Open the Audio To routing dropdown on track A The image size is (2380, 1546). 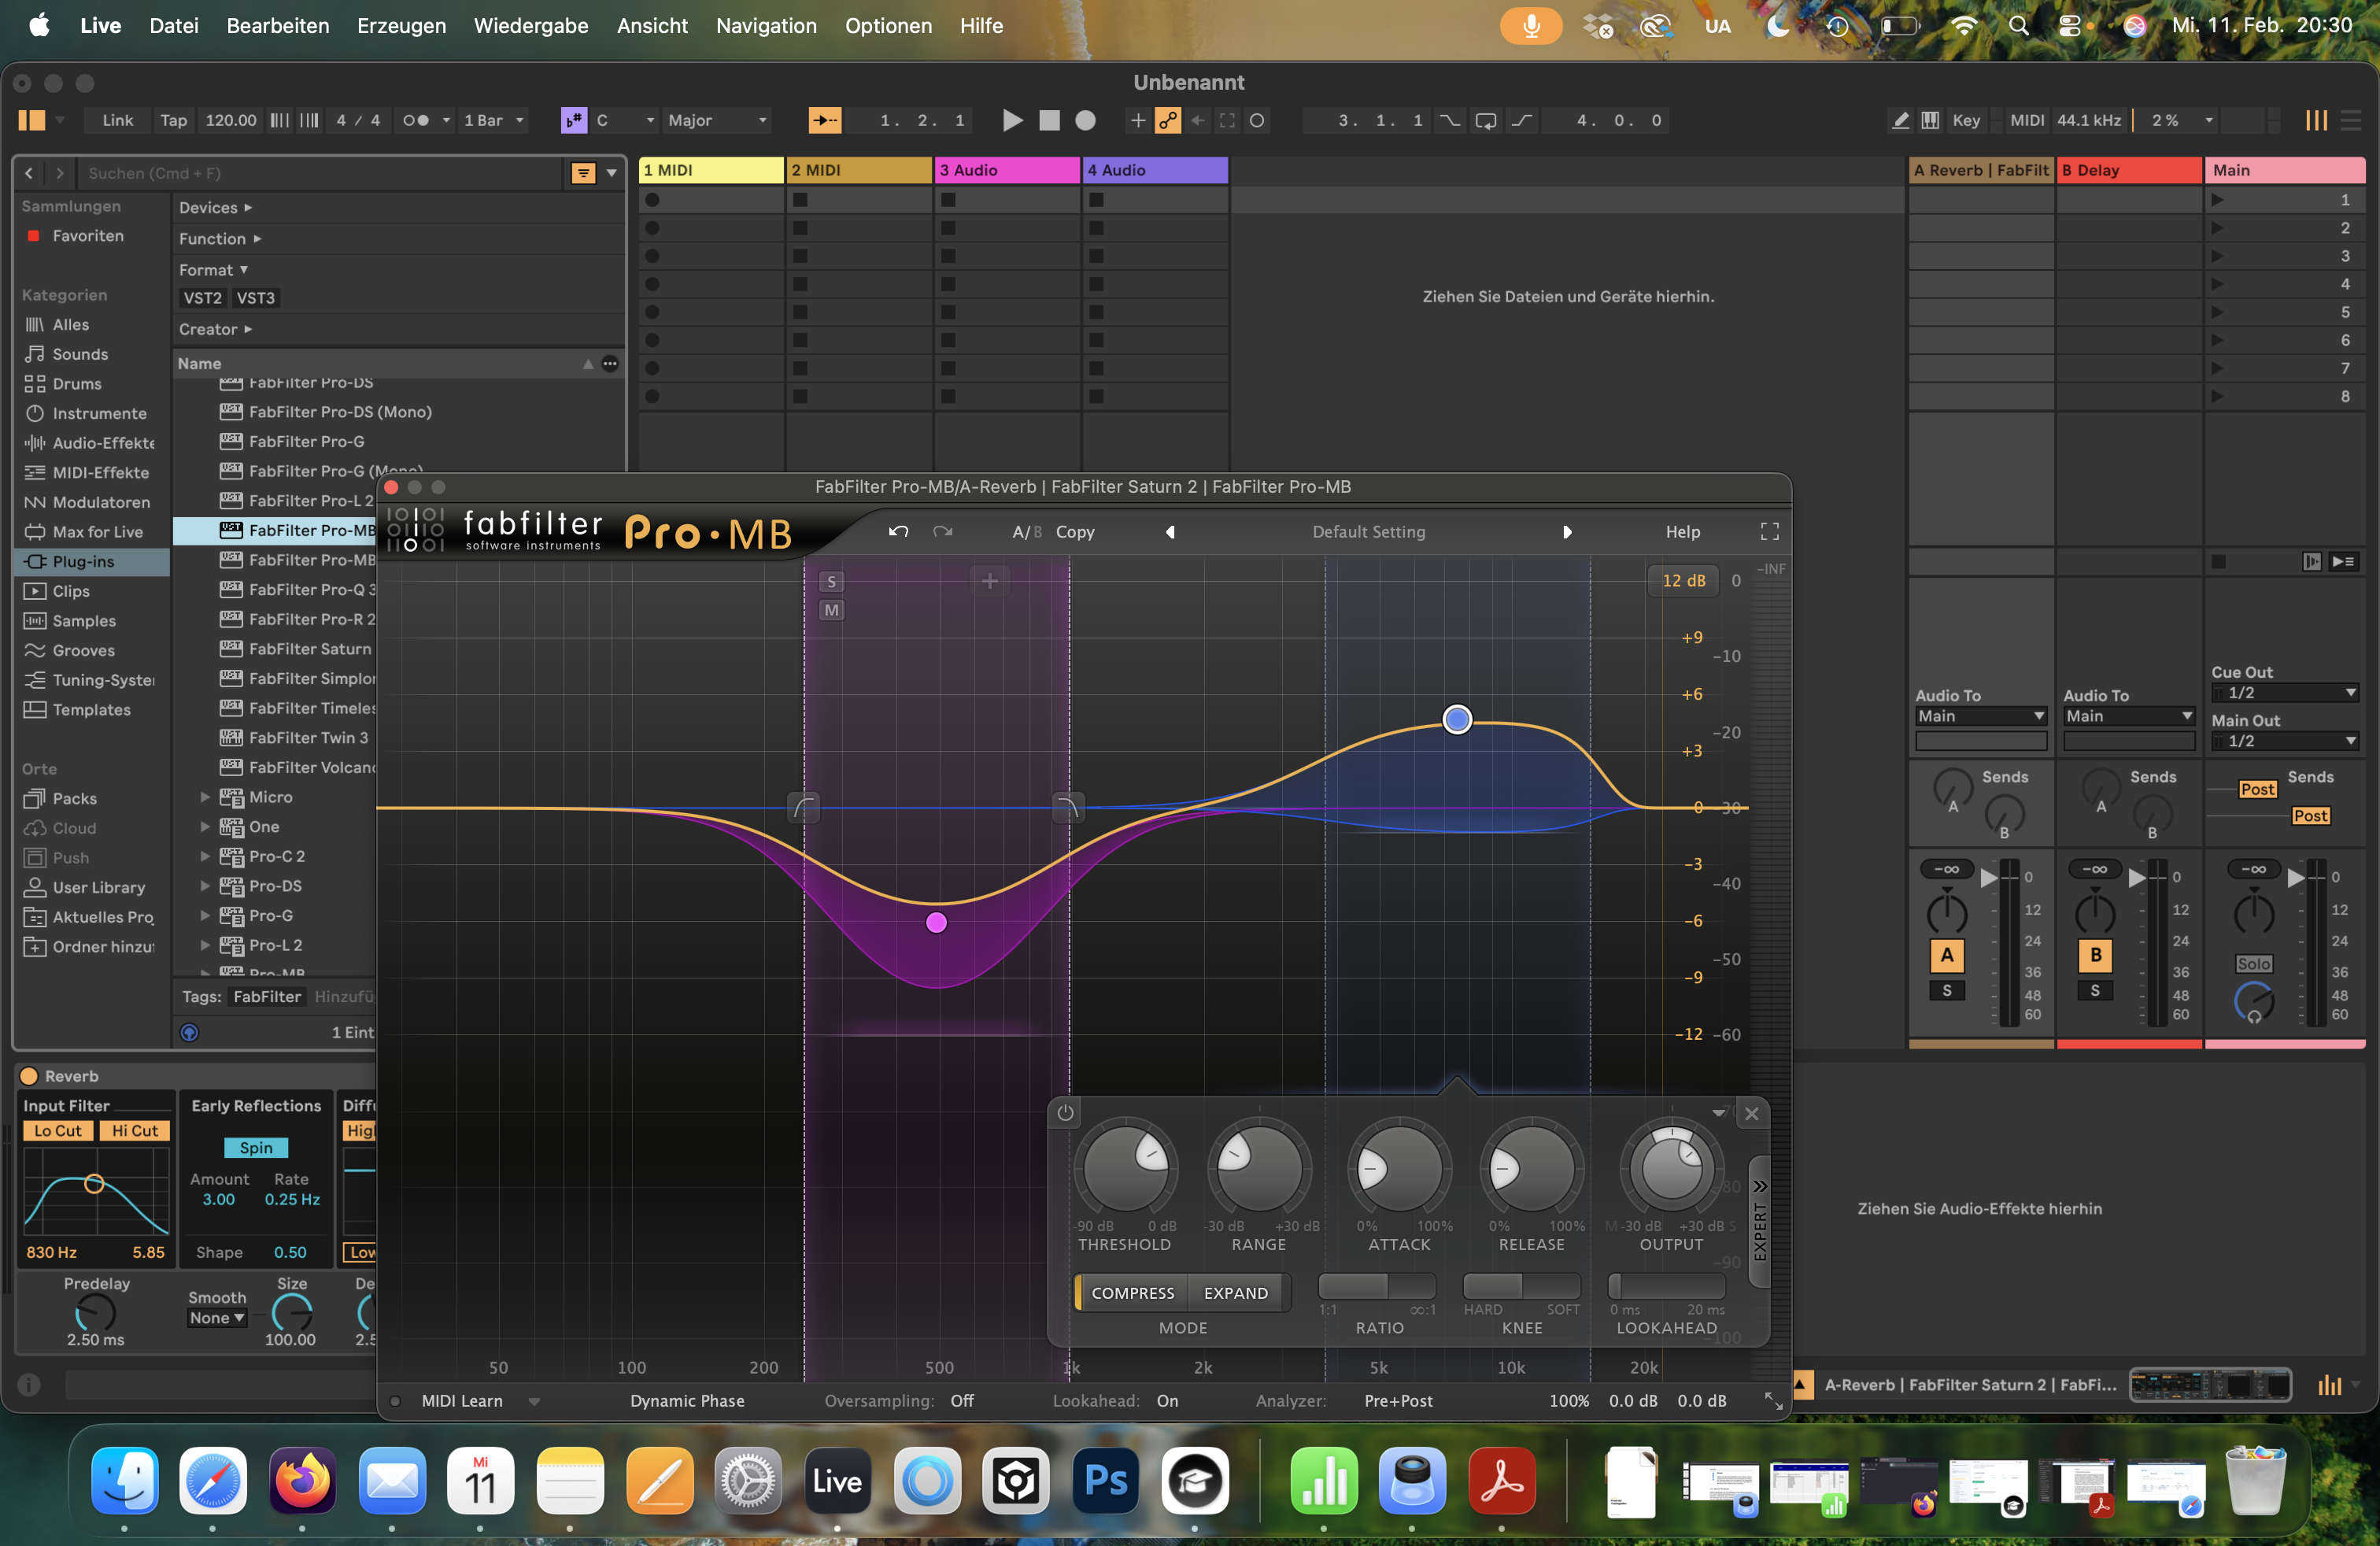(1980, 716)
